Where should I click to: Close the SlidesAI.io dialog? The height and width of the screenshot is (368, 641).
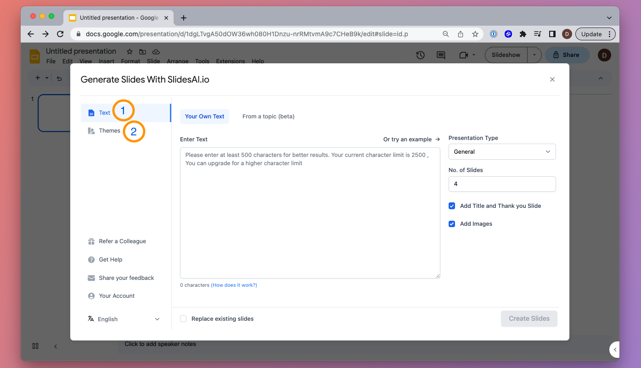tap(552, 79)
